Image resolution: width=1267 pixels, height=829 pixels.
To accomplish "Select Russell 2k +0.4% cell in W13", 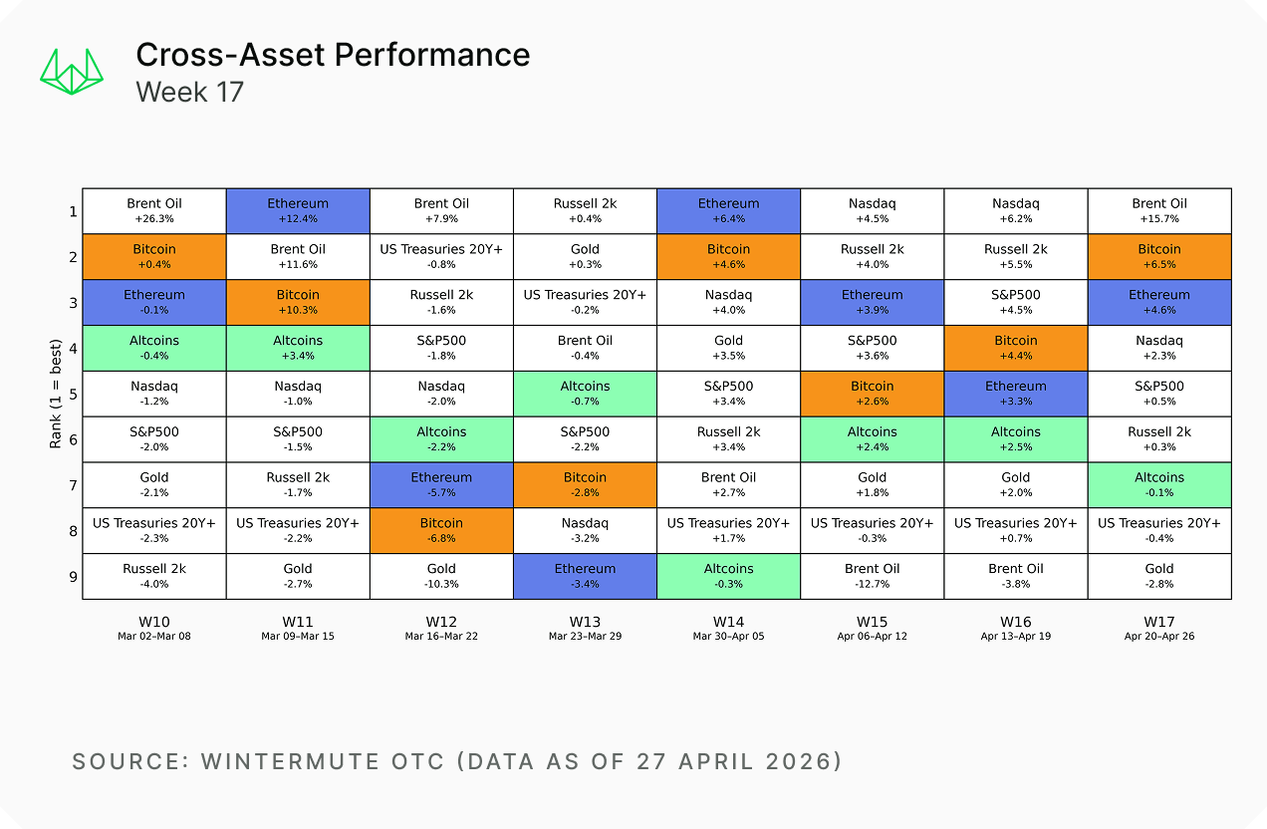I will tap(585, 210).
